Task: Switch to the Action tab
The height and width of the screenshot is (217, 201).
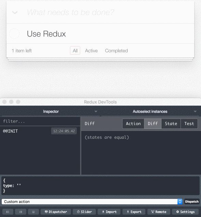Action: click(x=133, y=124)
